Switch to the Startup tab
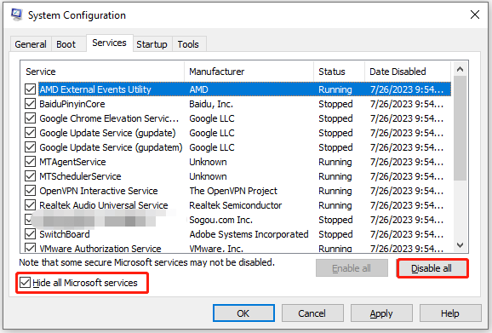The image size is (492, 333). tap(152, 44)
